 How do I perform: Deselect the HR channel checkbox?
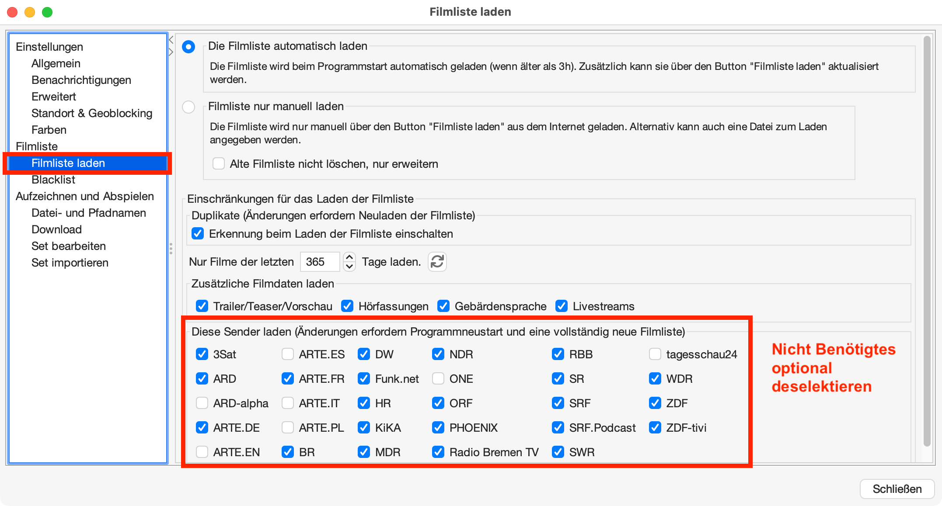[x=364, y=403]
